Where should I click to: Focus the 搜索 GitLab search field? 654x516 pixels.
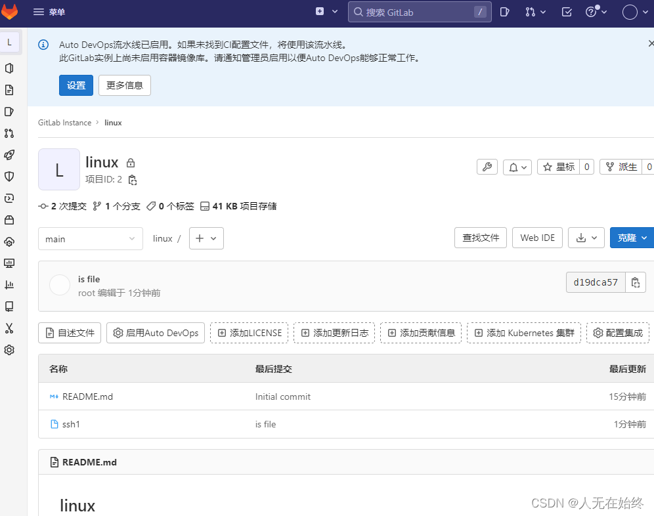(420, 12)
